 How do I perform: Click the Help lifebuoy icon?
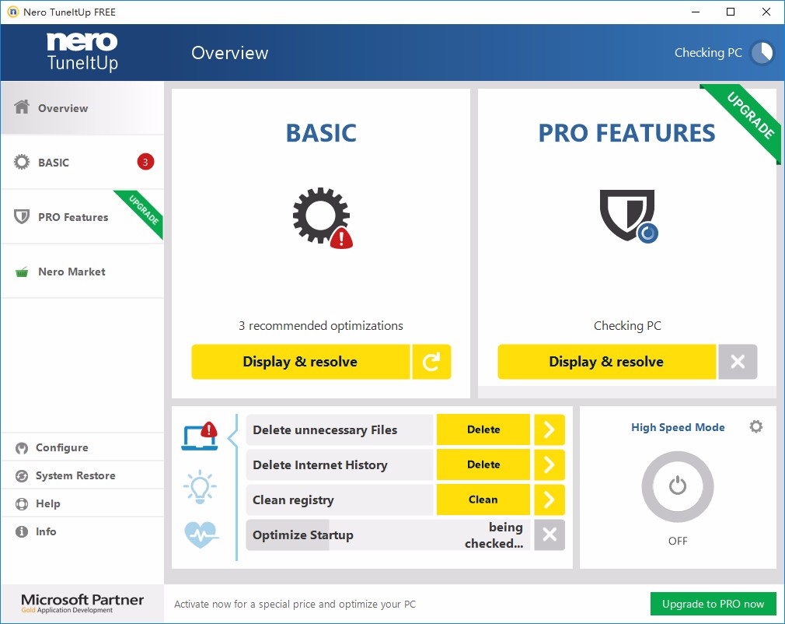pyautogui.click(x=22, y=503)
